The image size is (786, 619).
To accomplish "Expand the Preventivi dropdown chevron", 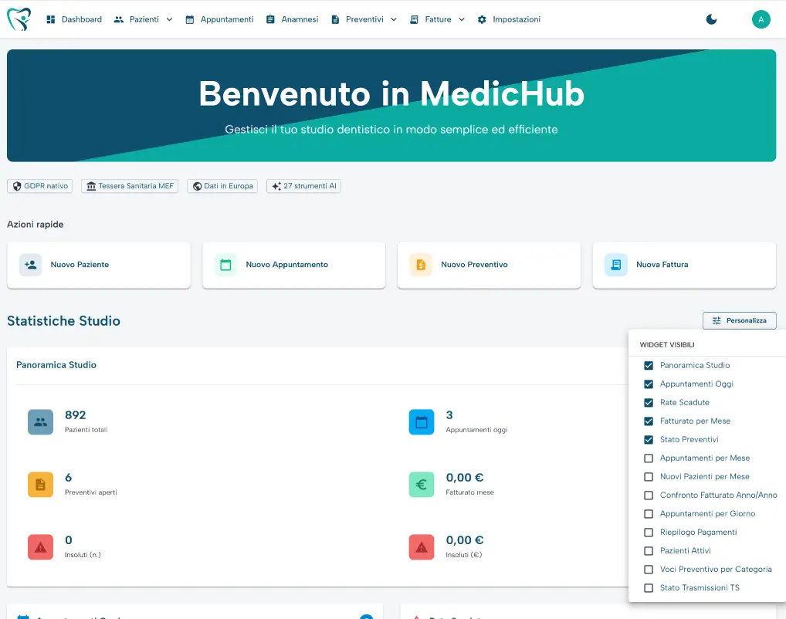I will [394, 19].
